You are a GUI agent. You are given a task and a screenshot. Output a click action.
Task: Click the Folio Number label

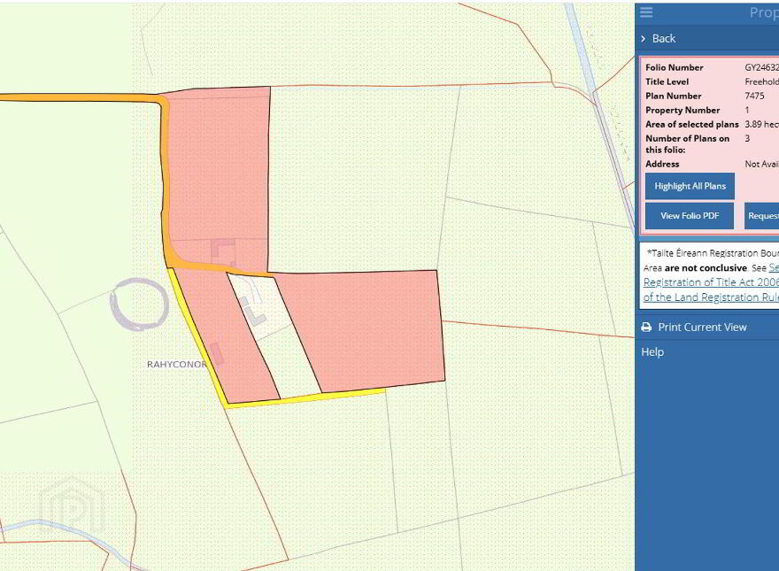pyautogui.click(x=675, y=67)
